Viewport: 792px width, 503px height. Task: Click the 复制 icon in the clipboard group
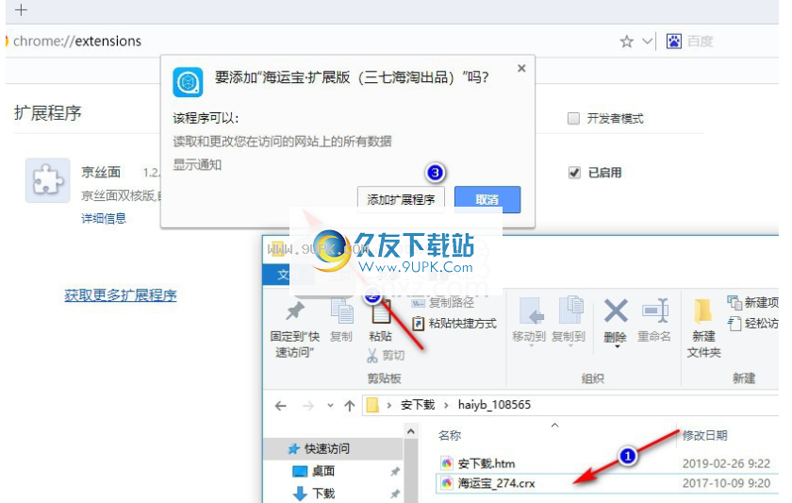point(341,310)
